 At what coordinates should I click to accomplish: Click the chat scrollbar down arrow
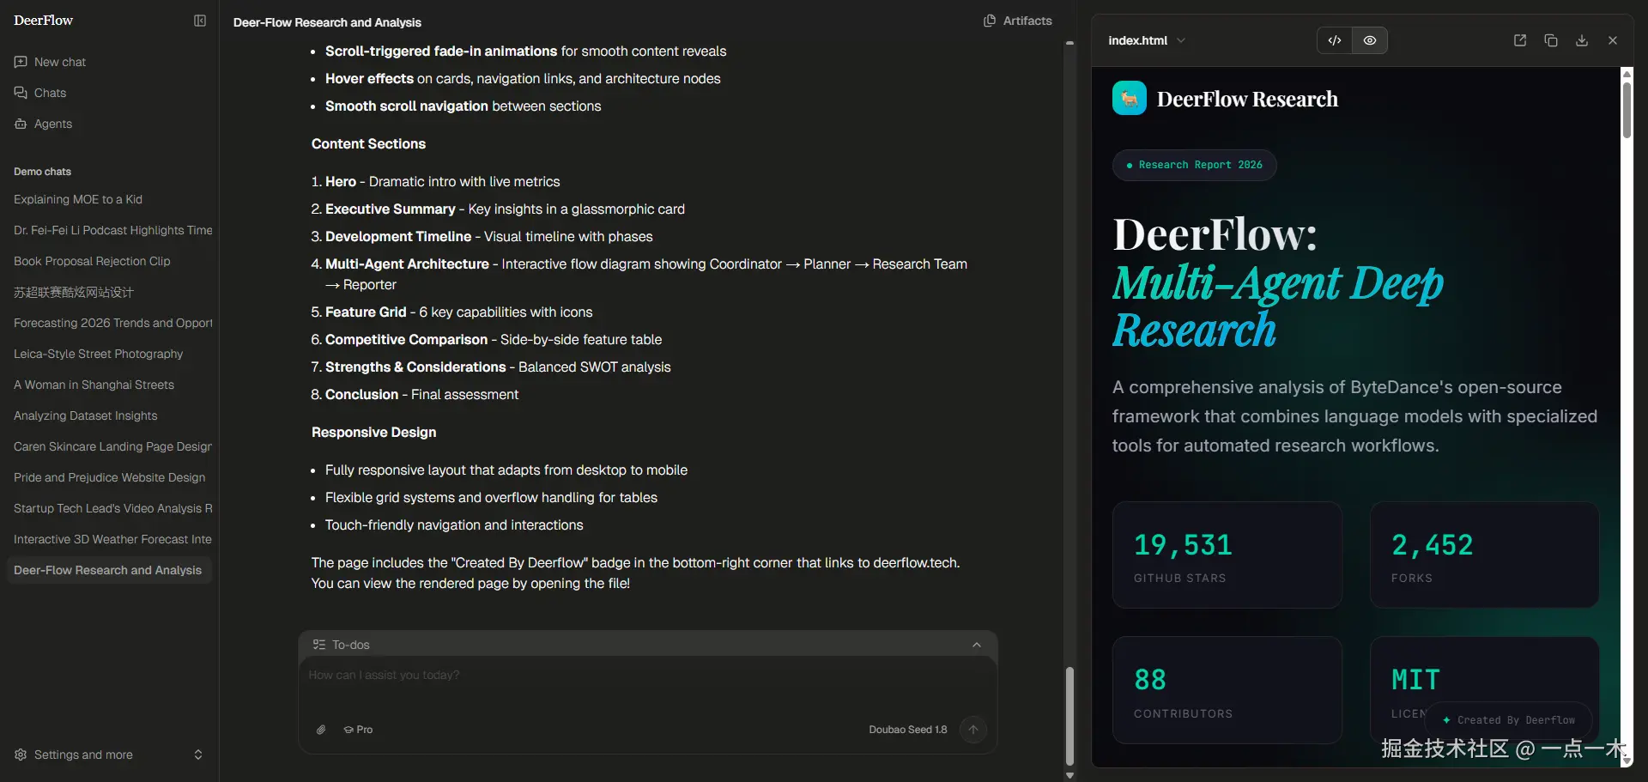[1069, 775]
